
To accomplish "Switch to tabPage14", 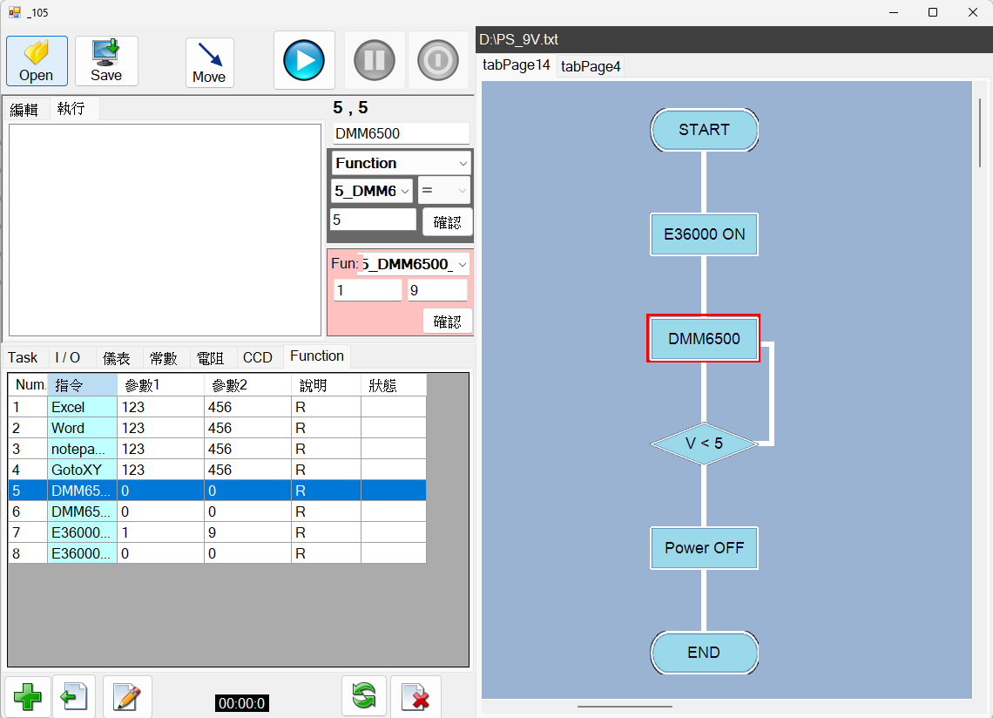I will [517, 65].
